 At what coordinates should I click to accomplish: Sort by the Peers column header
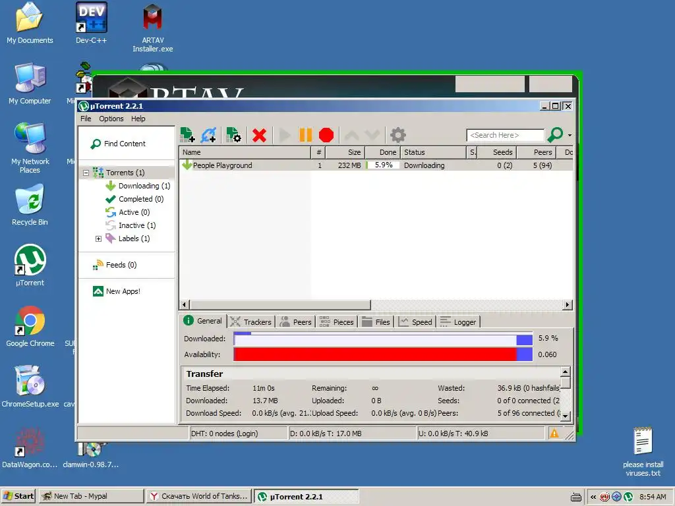tap(537, 152)
